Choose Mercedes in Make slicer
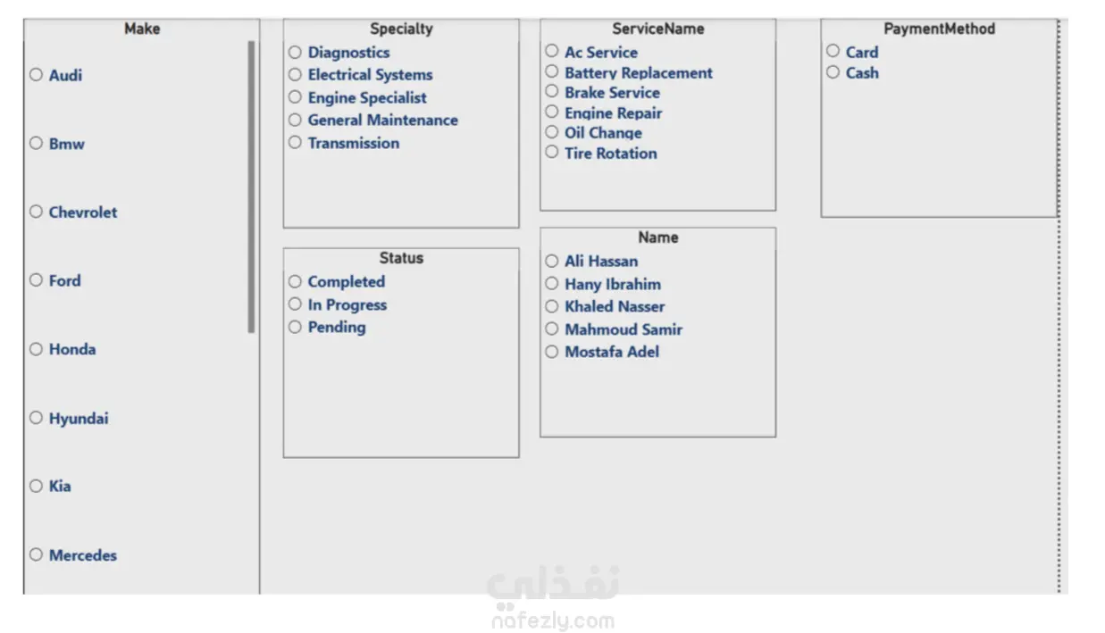Viewport: 1105px width, 633px height. (x=36, y=554)
